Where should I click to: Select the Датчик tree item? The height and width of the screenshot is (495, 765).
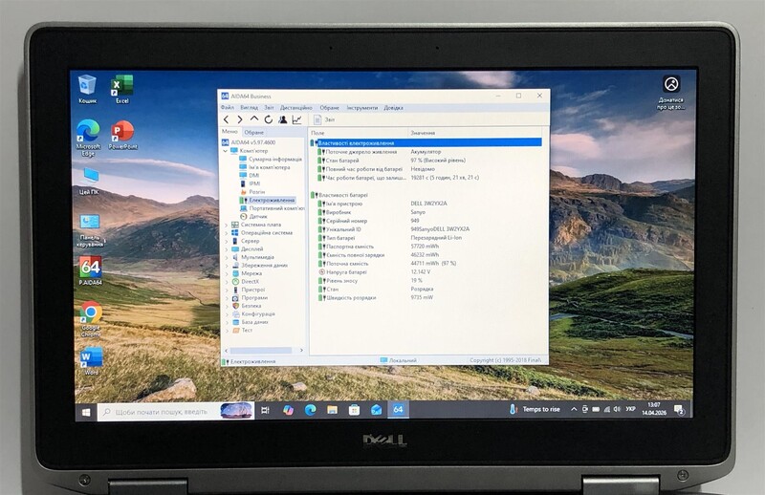[x=253, y=217]
